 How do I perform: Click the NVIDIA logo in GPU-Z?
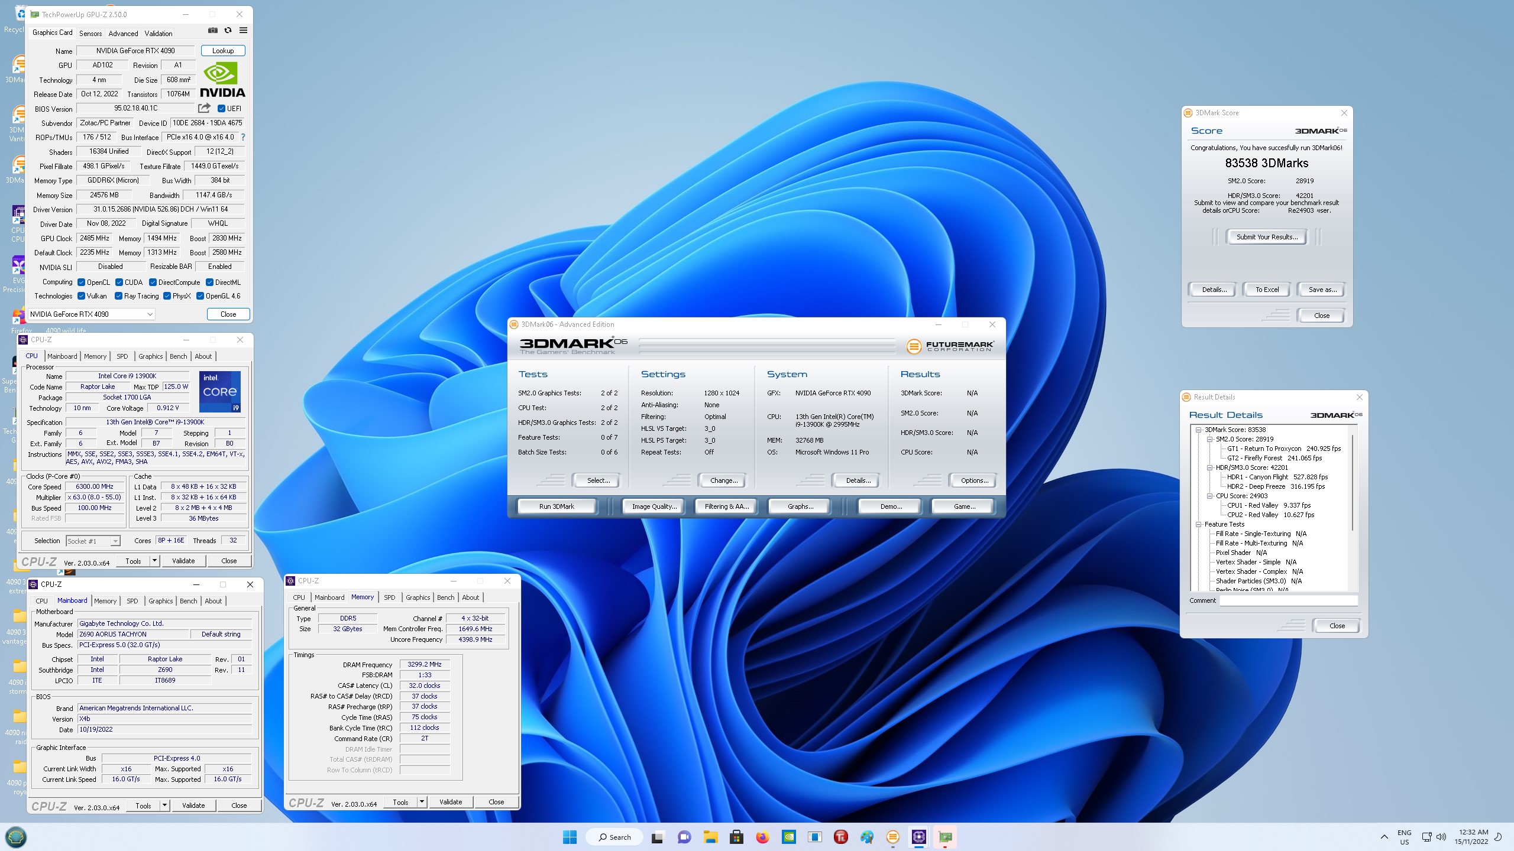[222, 80]
